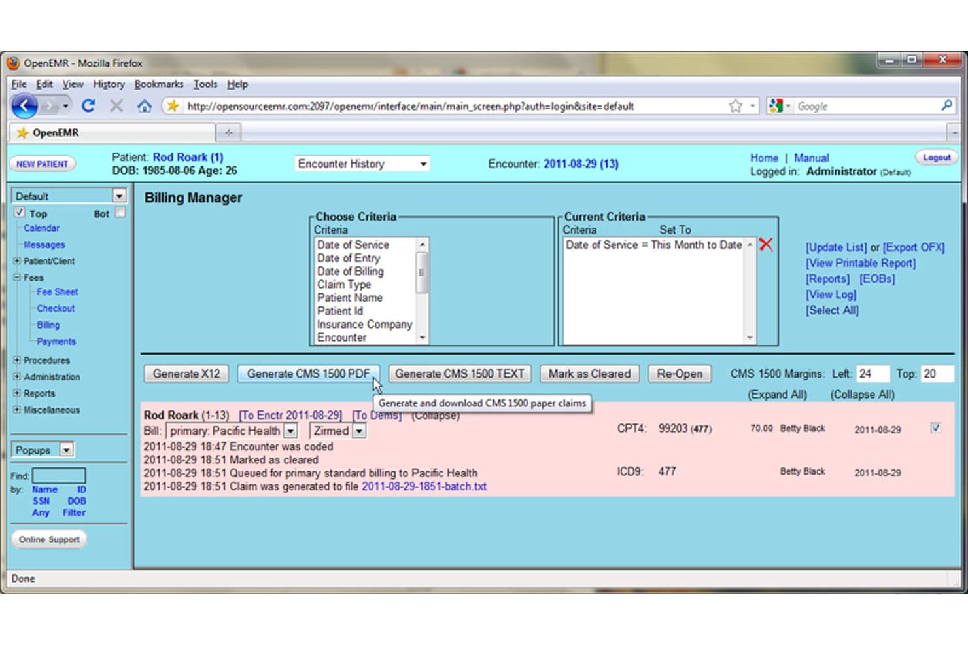
Task: Open the View menu
Action: (x=73, y=84)
